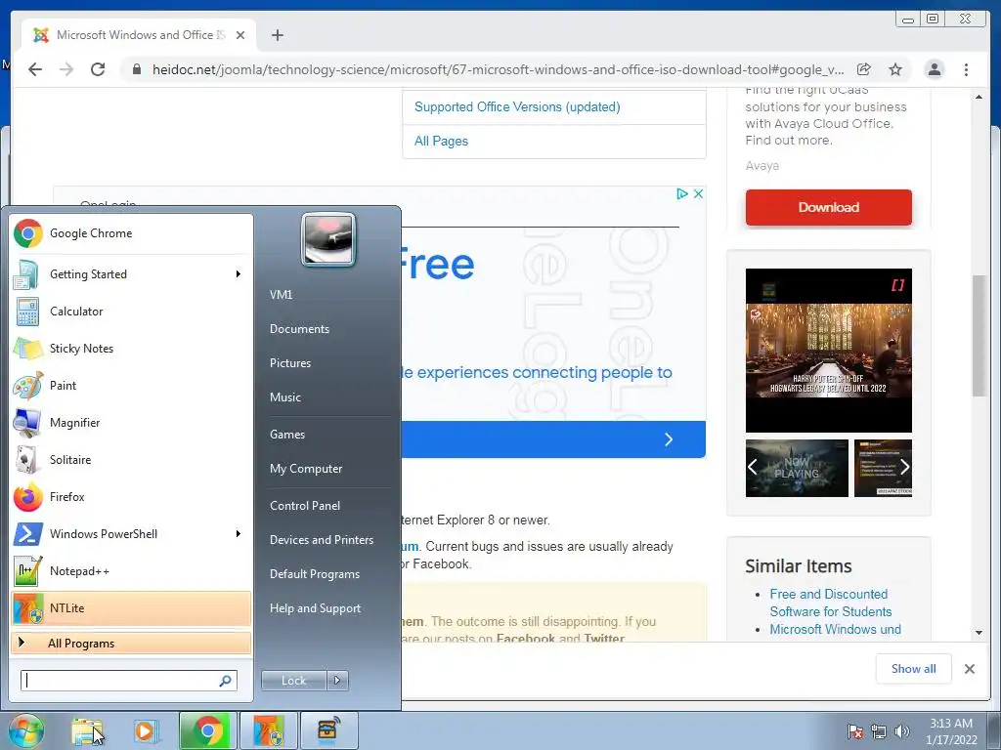Launch Firefox from Start menu
Viewport: 1001px width, 750px height.
coord(131,497)
